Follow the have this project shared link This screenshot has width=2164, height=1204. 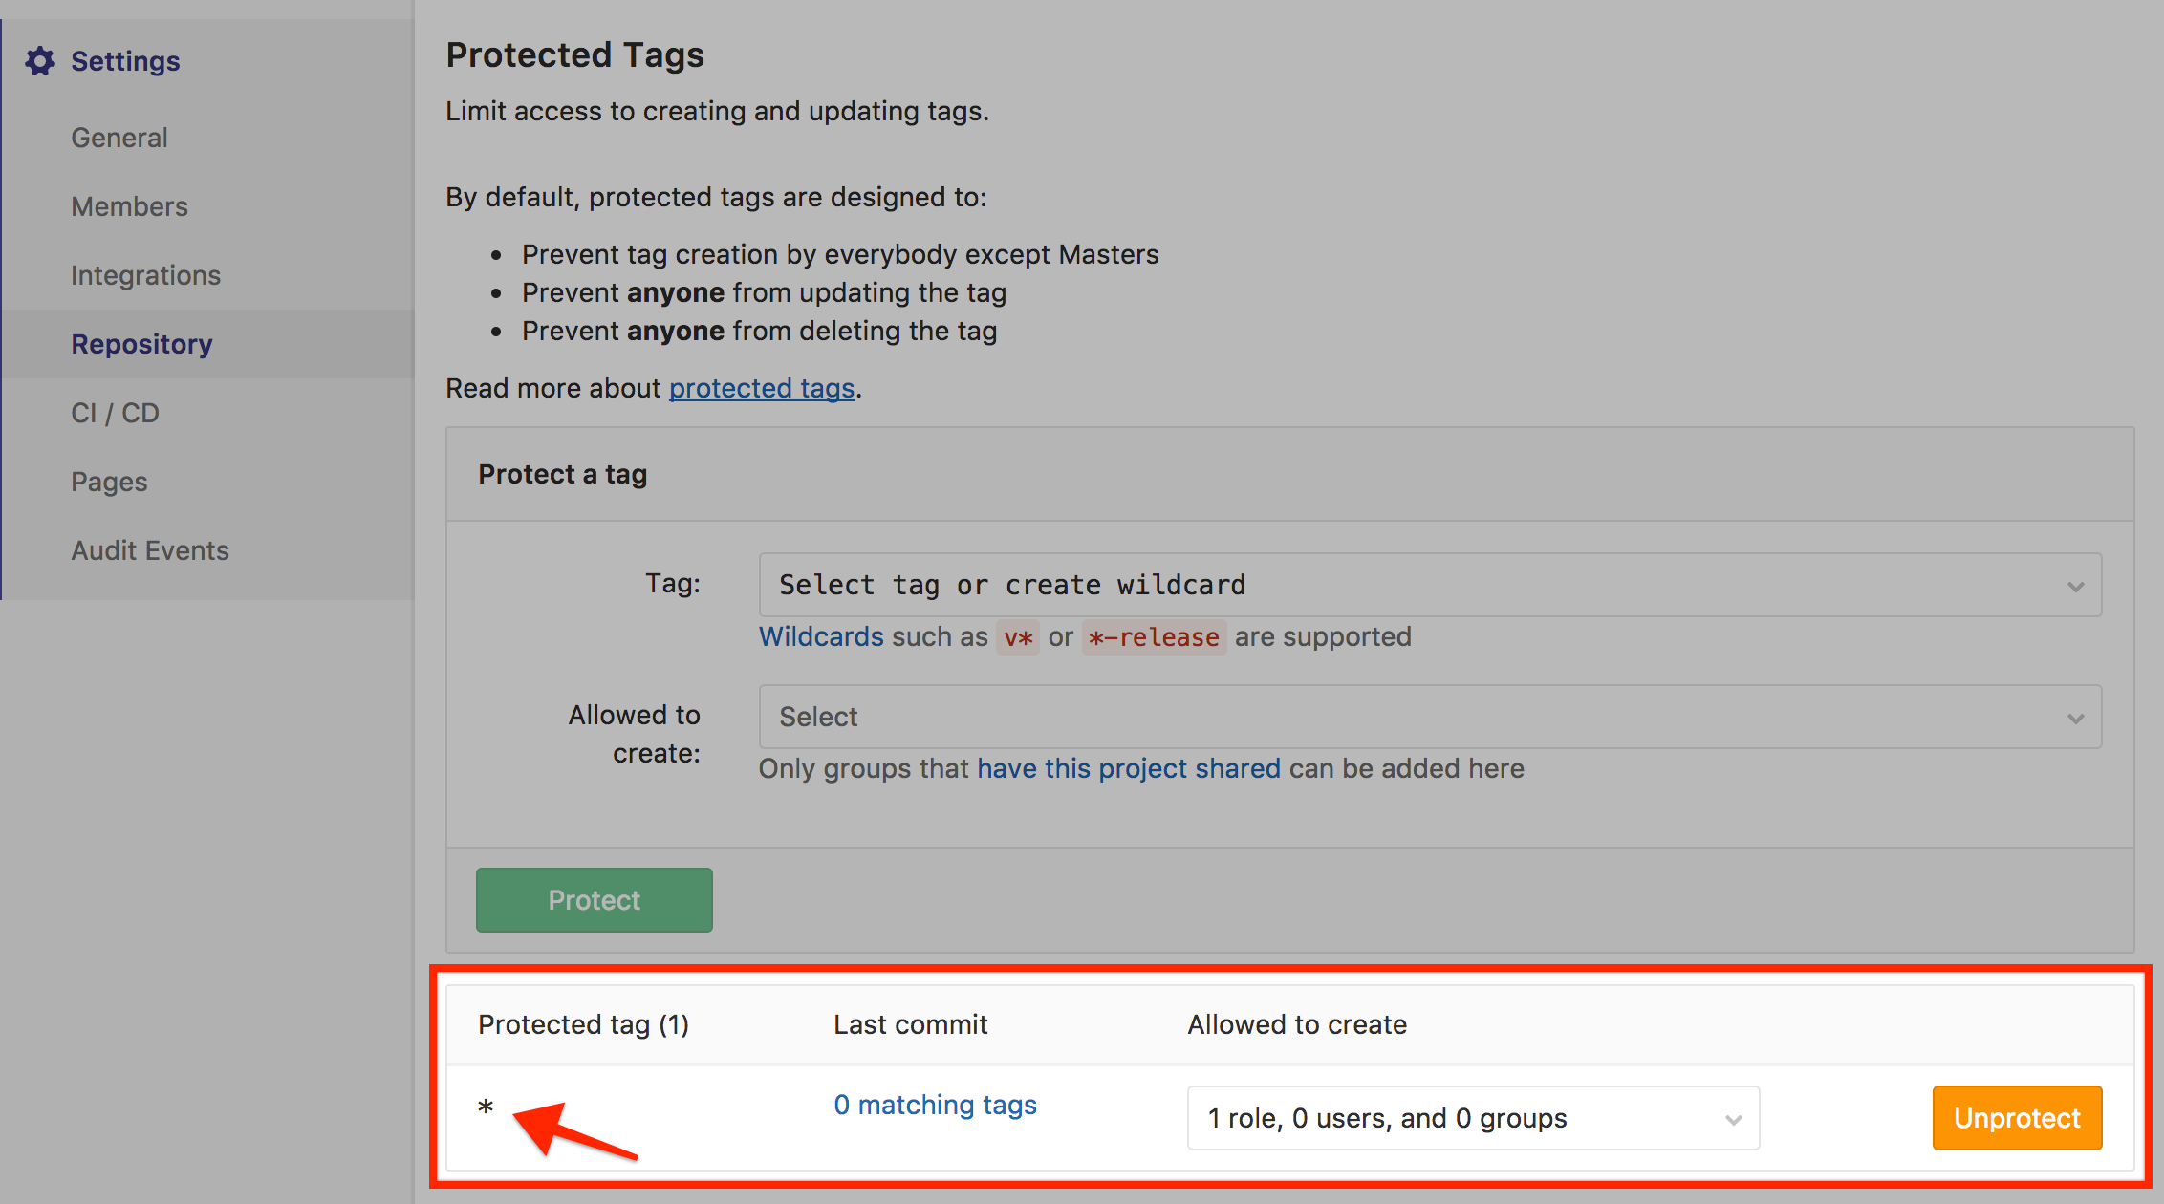pos(1128,768)
